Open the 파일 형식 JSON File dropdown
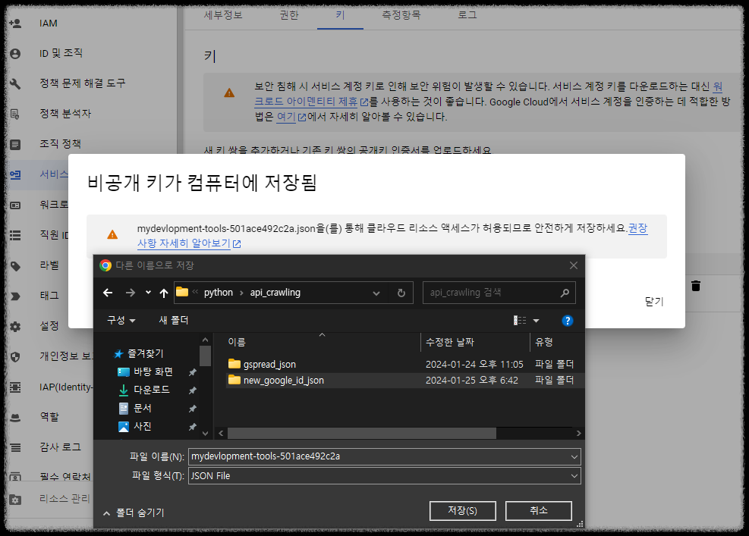The width and height of the screenshot is (749, 536). tap(385, 476)
